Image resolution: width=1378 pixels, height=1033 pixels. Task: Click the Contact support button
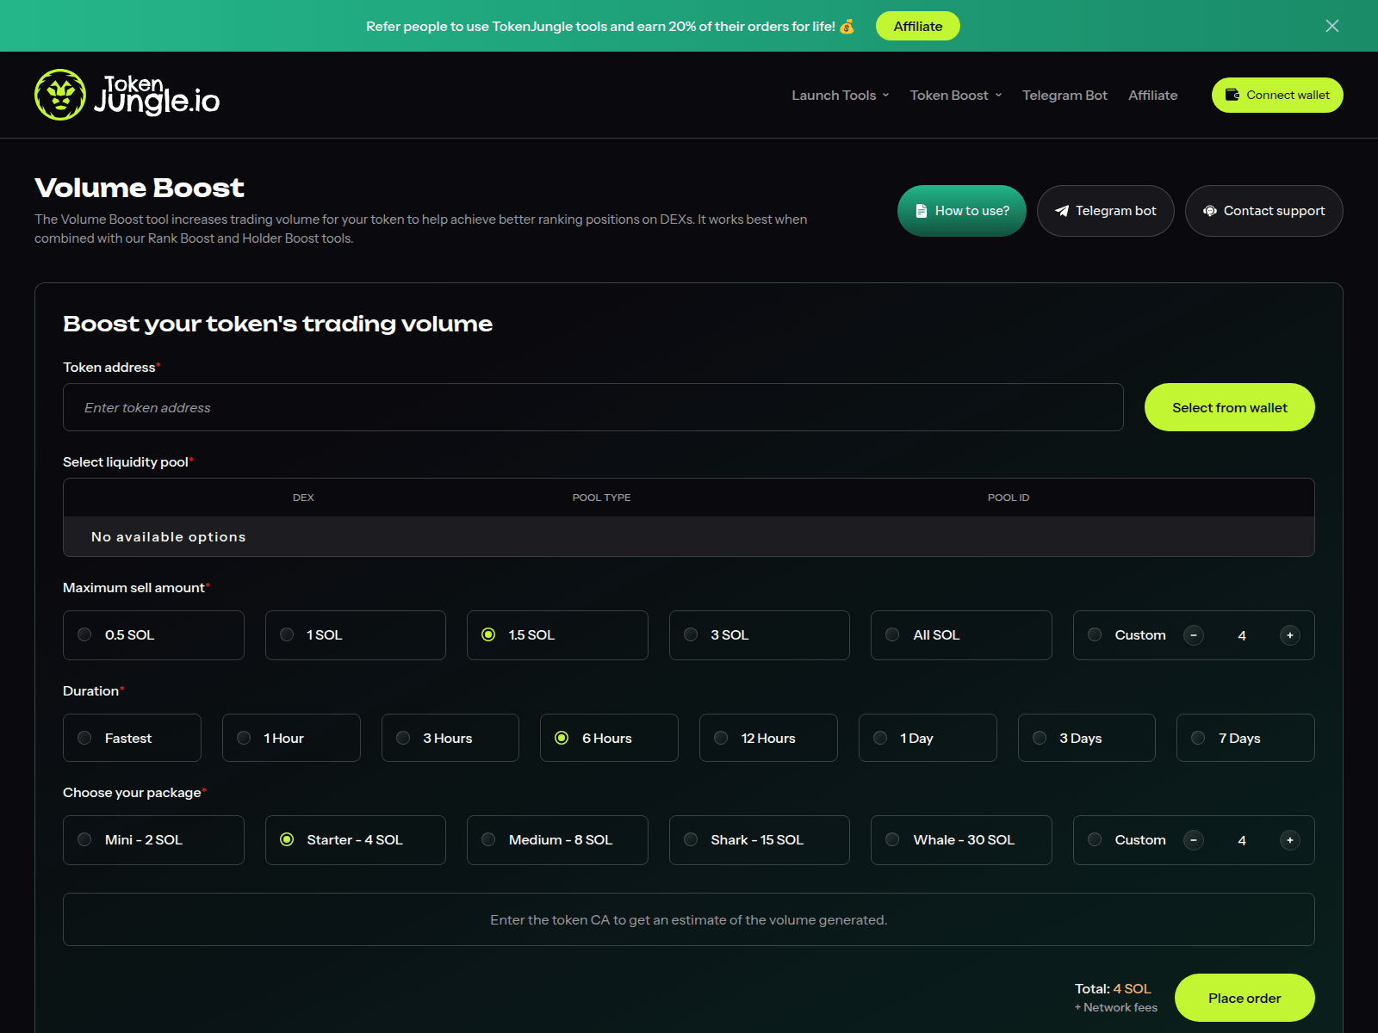click(1264, 211)
